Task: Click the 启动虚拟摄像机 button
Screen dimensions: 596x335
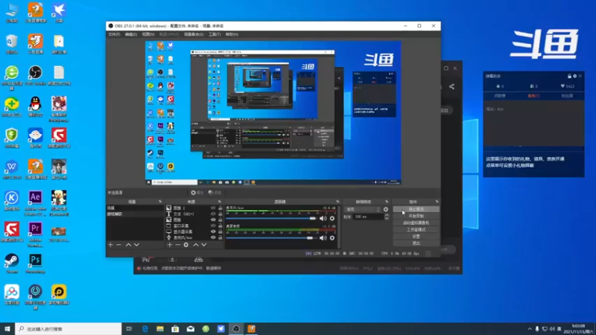Action: click(x=416, y=223)
